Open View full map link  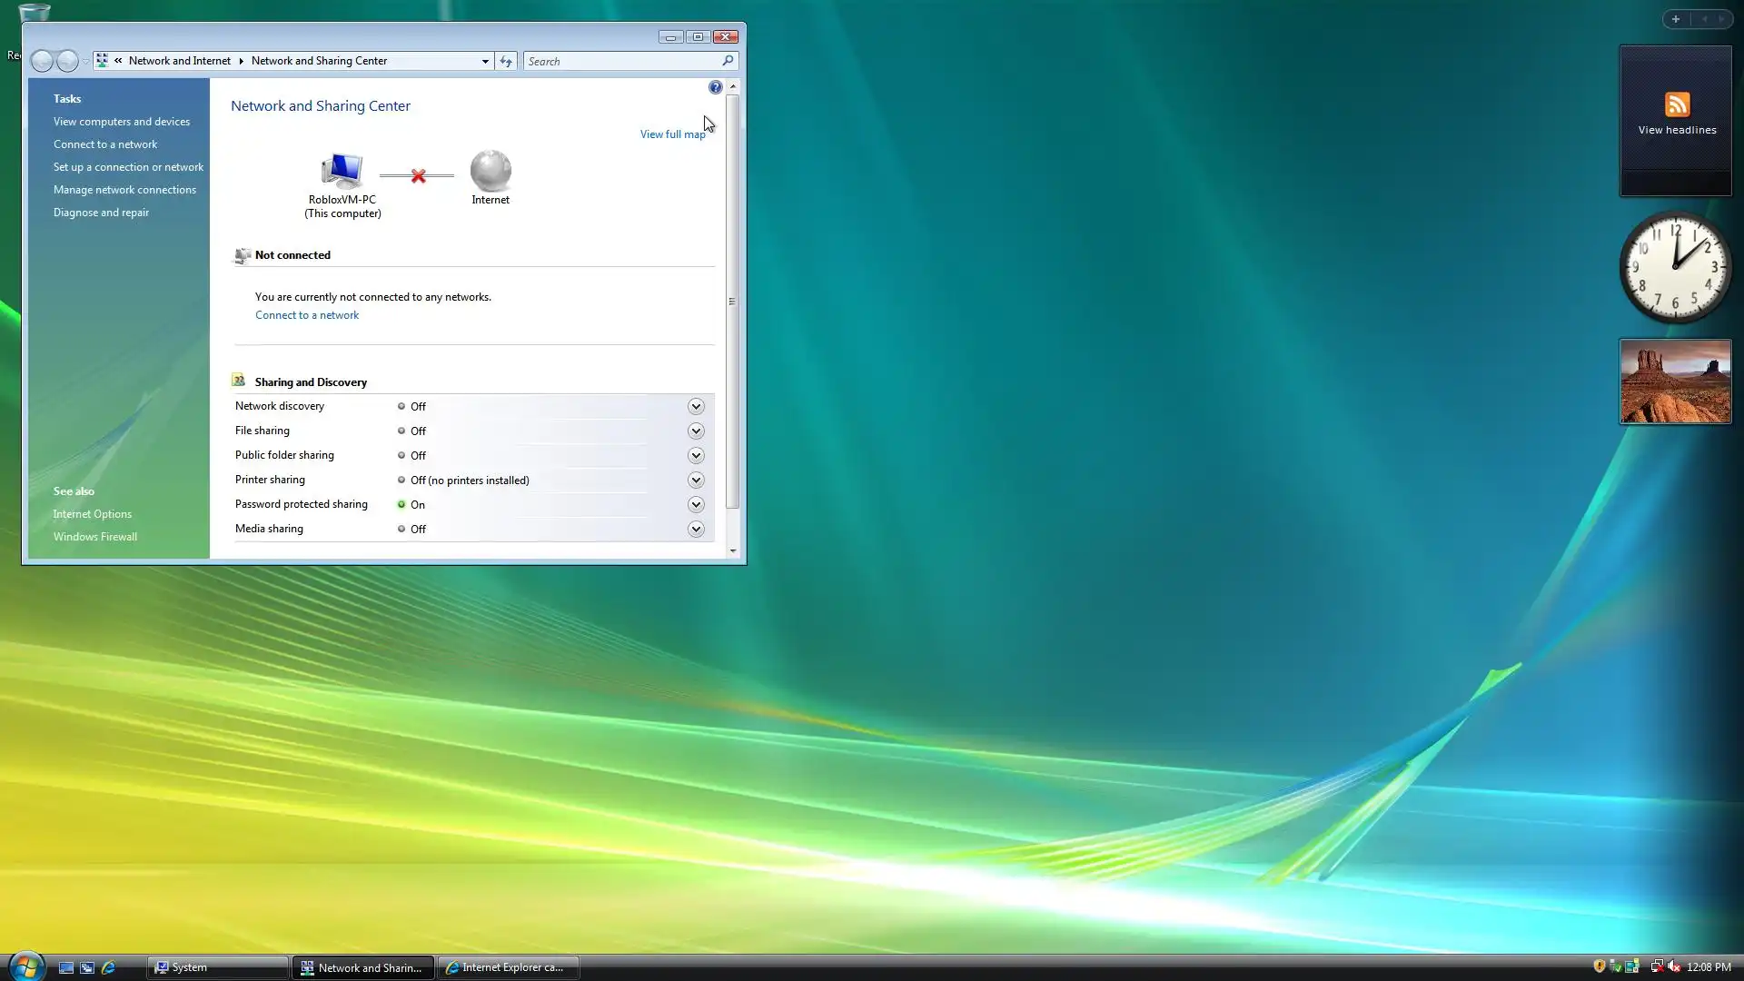672,134
